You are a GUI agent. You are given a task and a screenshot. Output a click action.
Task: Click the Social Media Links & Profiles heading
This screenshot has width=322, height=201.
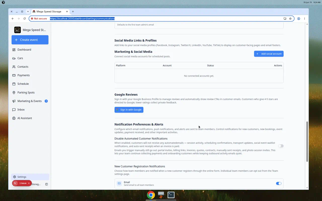click(x=136, y=40)
